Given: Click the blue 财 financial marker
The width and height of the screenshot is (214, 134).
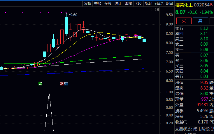Looking at the screenshot, I should coord(66,84).
